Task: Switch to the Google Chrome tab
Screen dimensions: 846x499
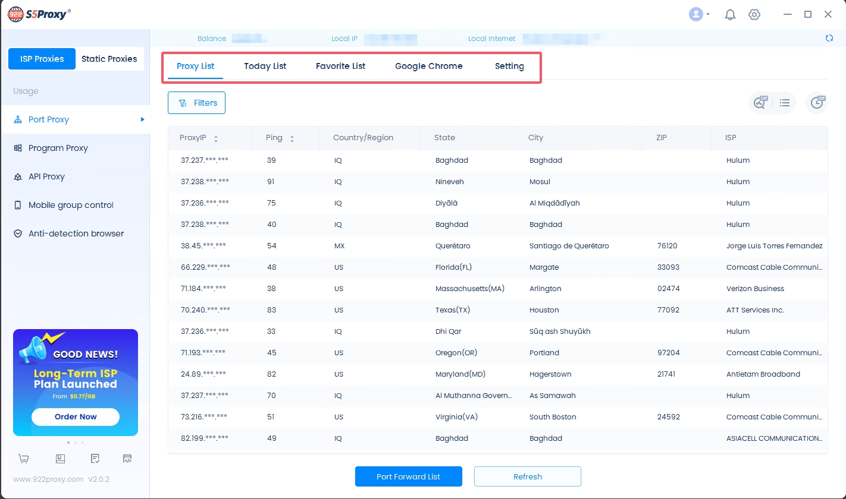Action: click(428, 66)
